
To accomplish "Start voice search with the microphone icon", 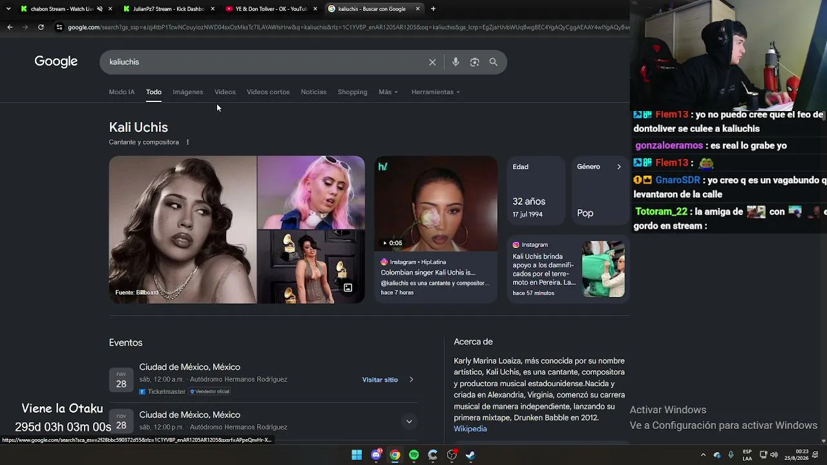I will point(455,62).
